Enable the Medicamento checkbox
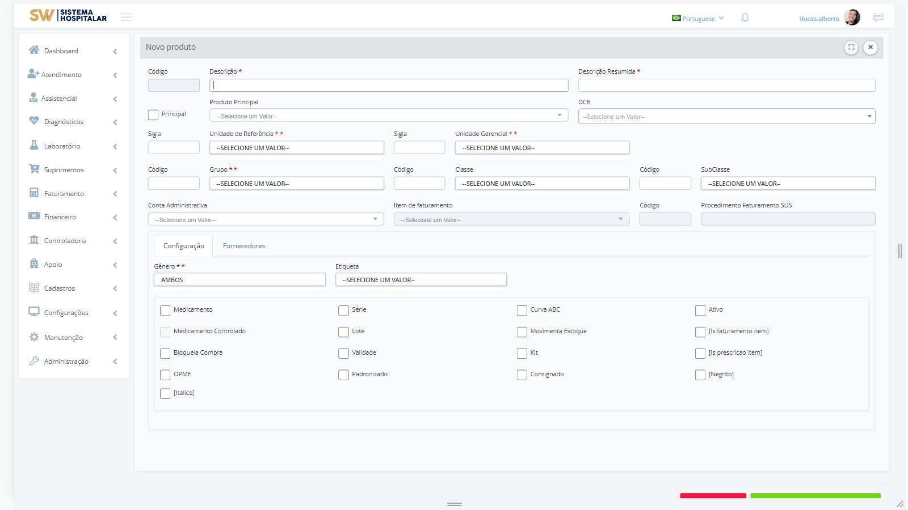This screenshot has height=510, width=908. pyautogui.click(x=165, y=311)
